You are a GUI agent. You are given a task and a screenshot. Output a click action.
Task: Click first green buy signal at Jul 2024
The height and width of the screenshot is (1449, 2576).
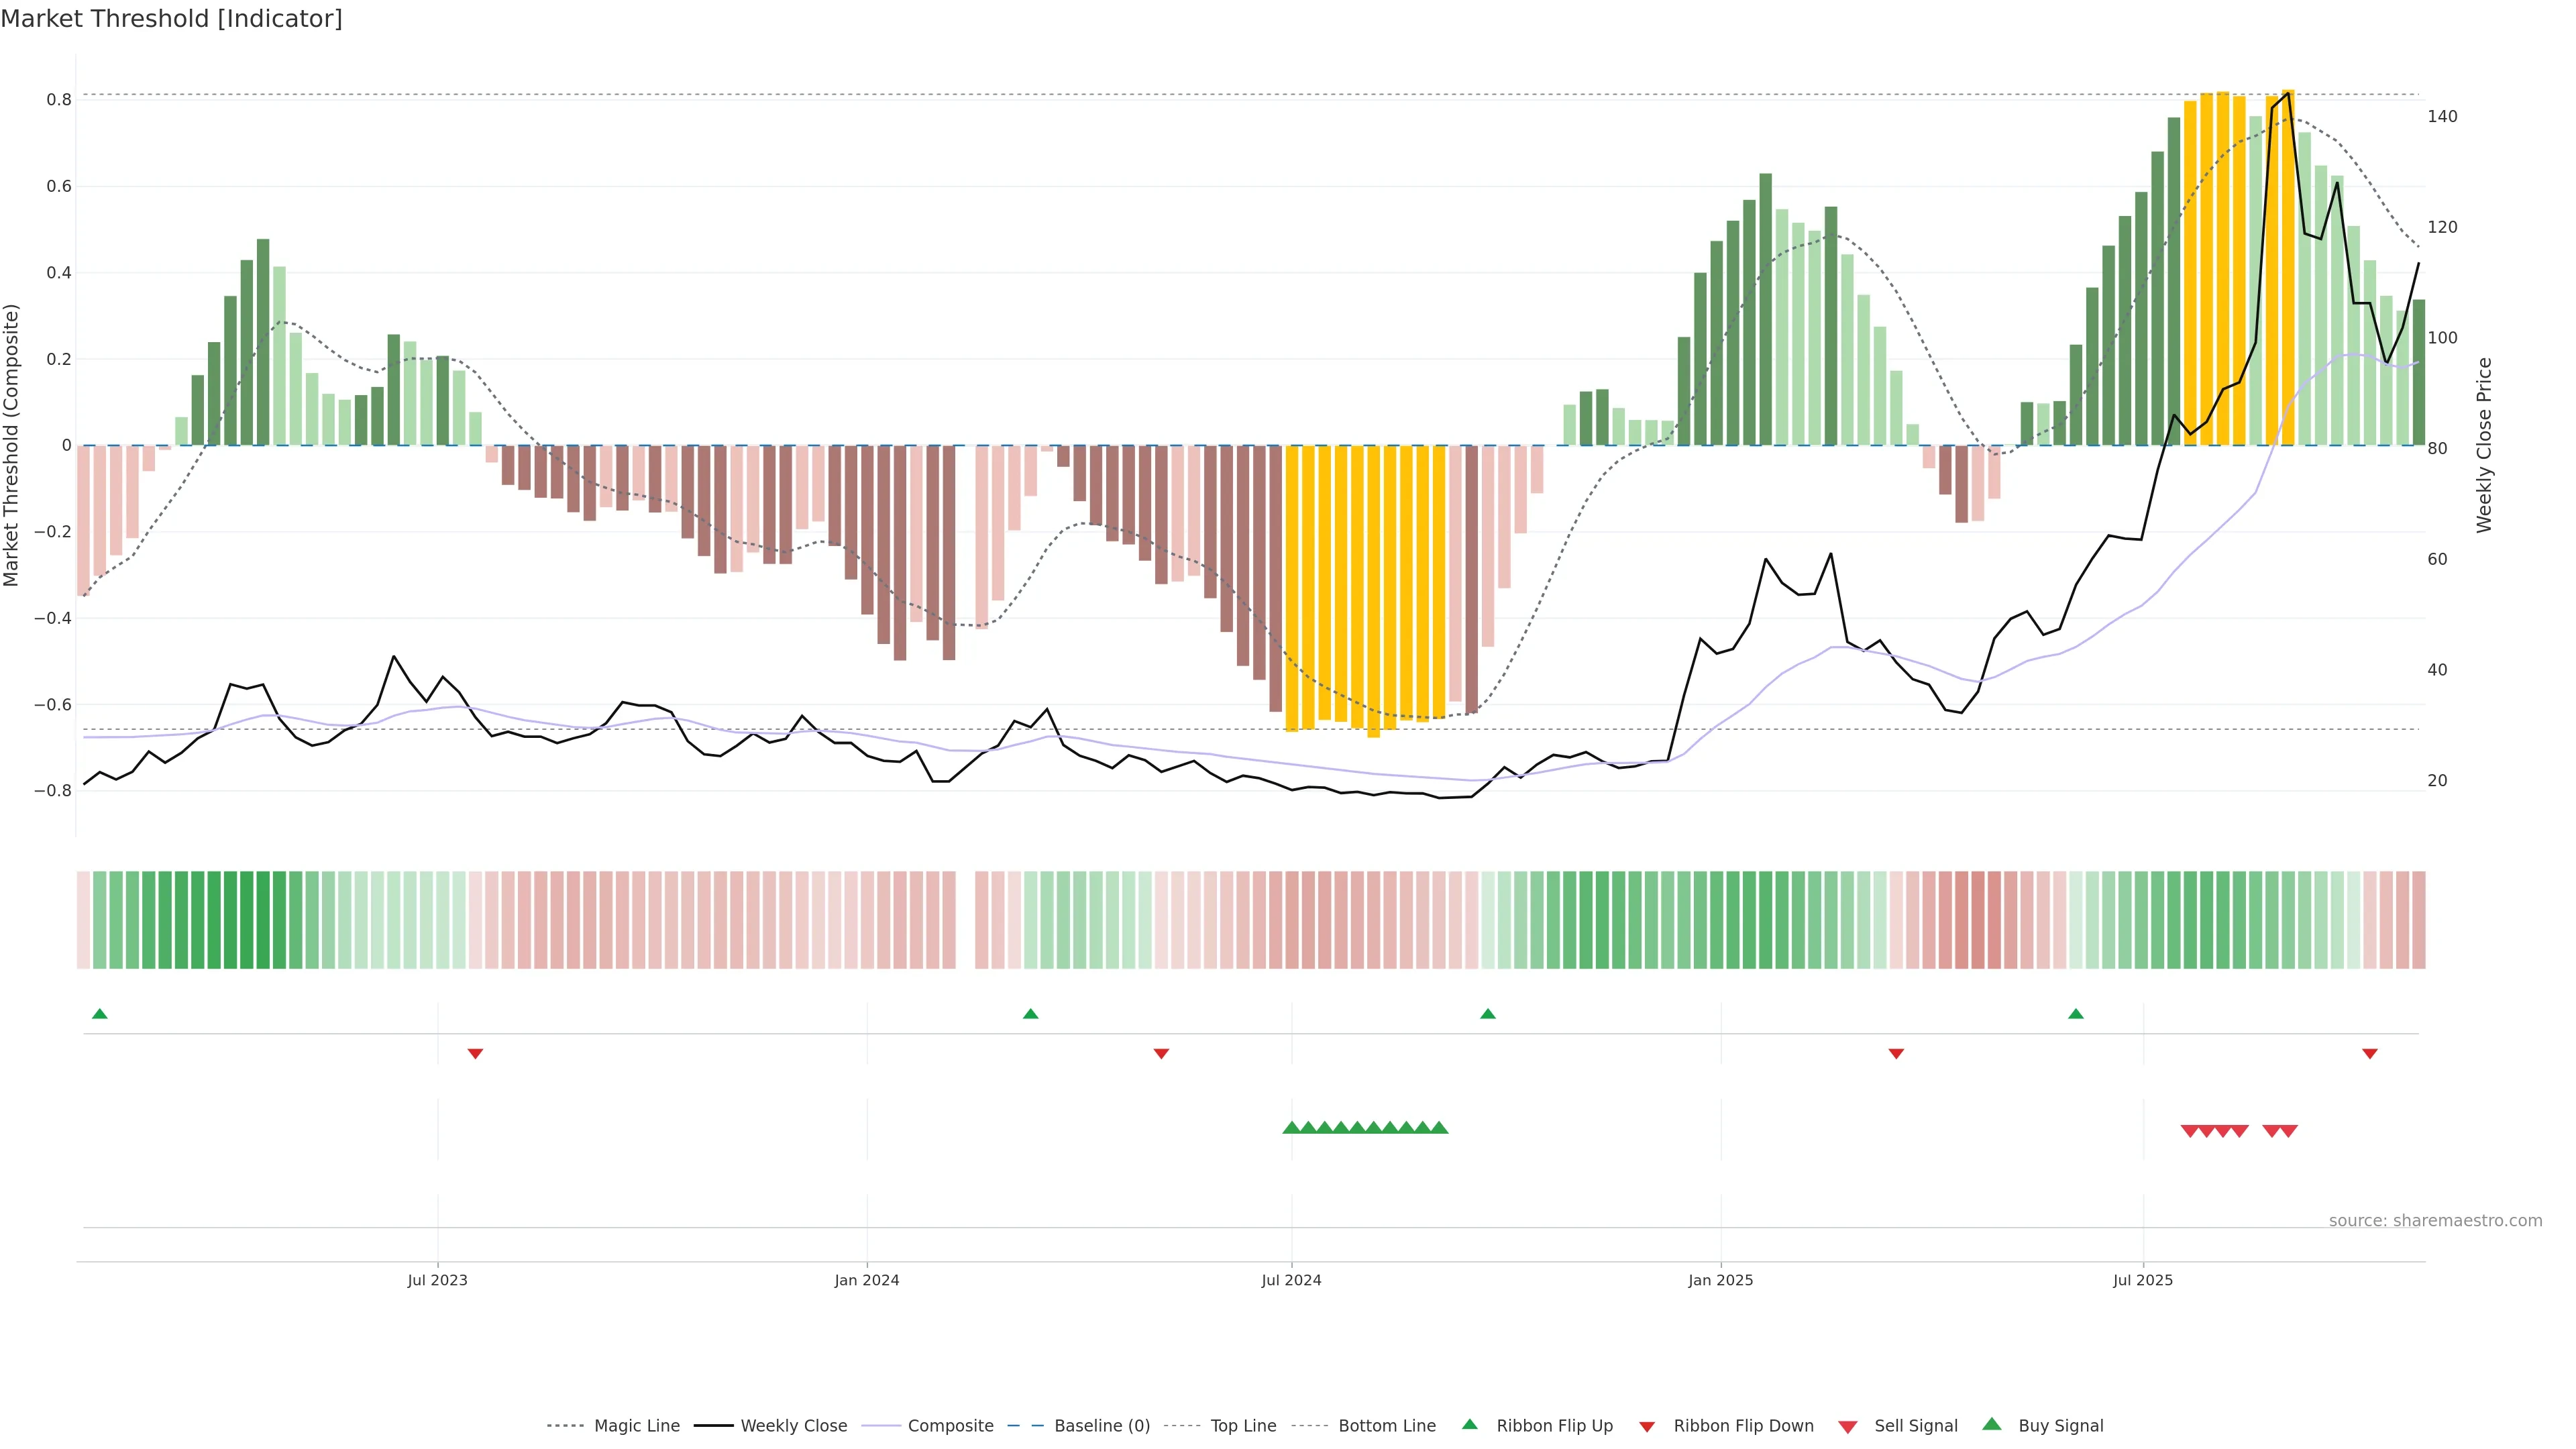(x=1291, y=1128)
